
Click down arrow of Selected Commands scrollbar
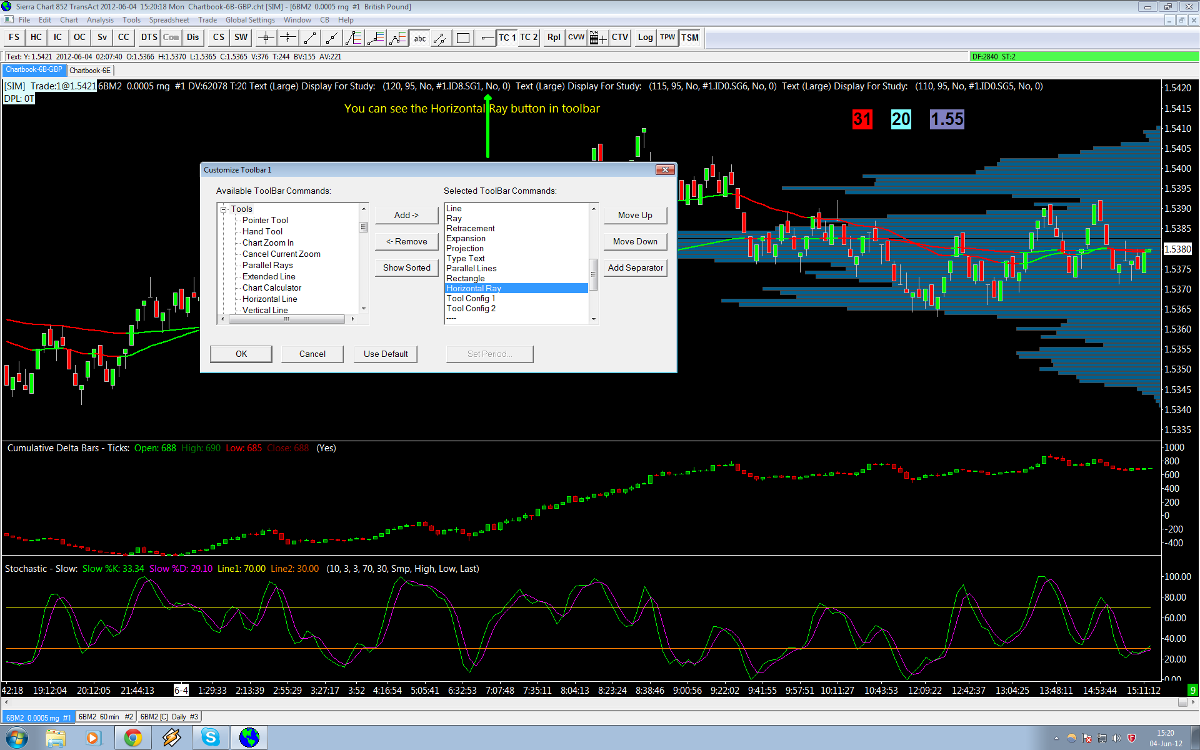pyautogui.click(x=594, y=319)
